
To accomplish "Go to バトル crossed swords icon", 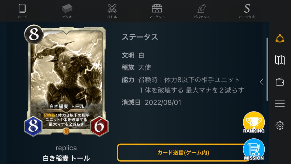I will [112, 9].
